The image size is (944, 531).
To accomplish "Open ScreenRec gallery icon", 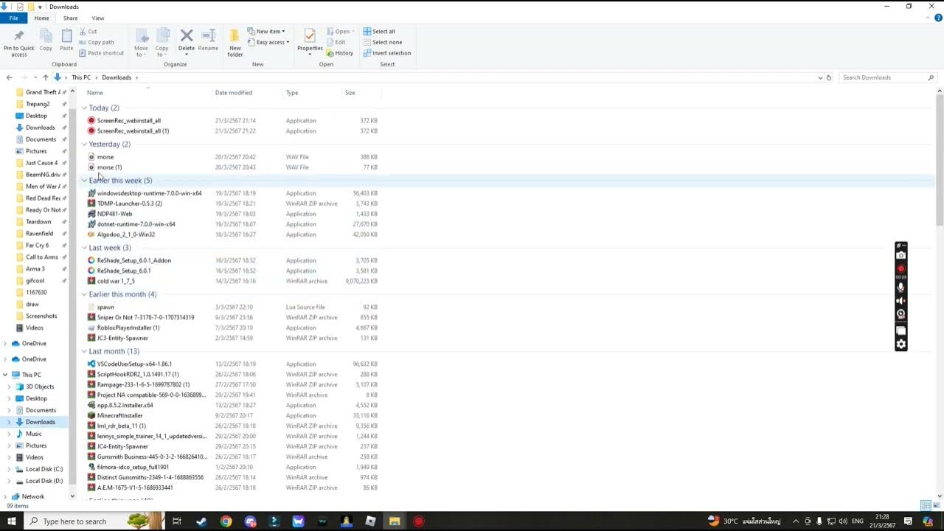I will (x=900, y=330).
